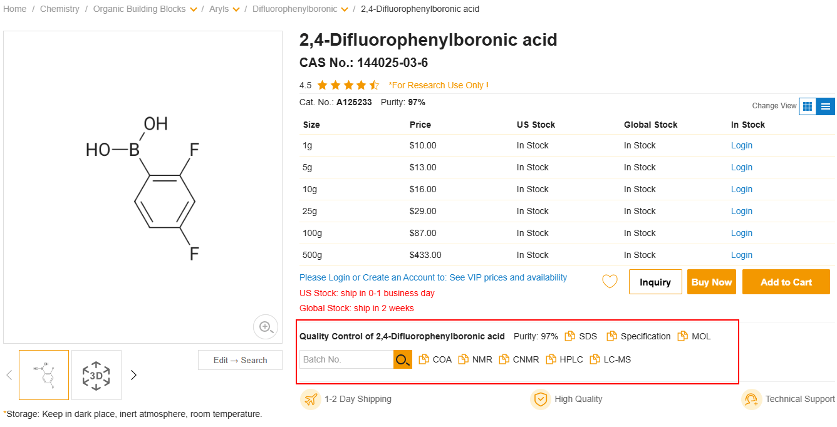
Task: Add product to wishlist with heart icon
Action: [610, 282]
